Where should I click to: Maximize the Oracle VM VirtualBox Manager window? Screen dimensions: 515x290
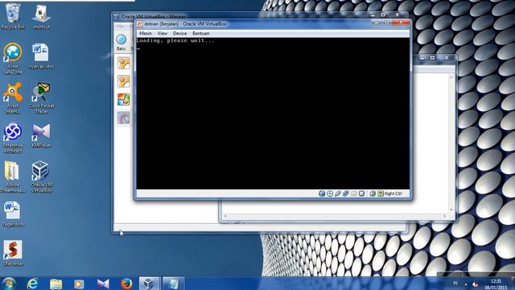point(383,14)
